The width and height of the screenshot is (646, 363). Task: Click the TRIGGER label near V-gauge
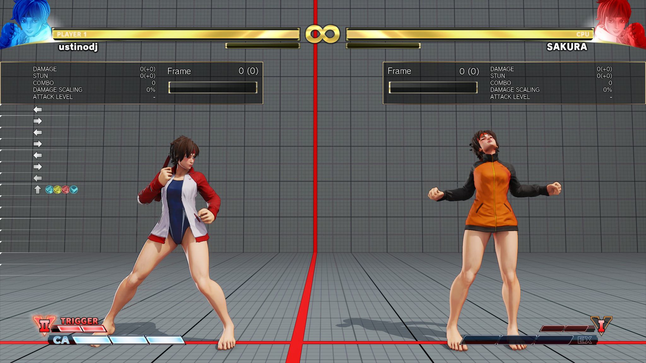[x=79, y=321]
